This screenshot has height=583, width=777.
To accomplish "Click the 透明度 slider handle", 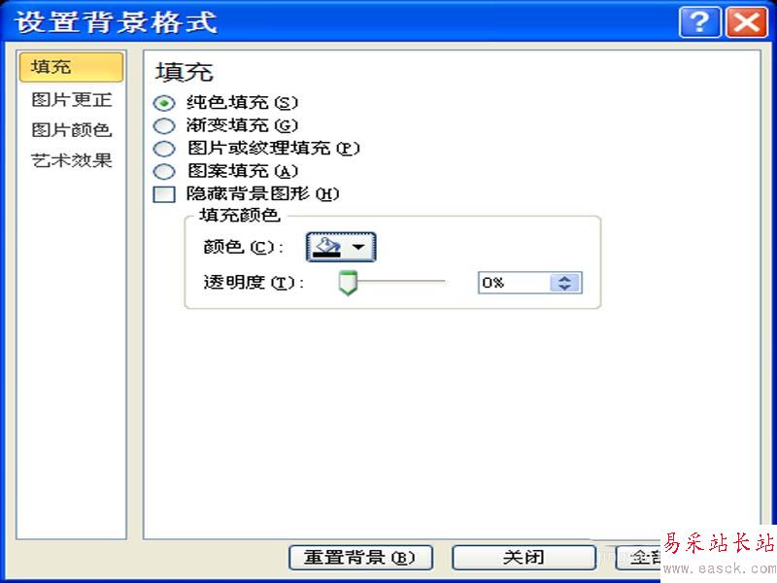I will point(348,283).
